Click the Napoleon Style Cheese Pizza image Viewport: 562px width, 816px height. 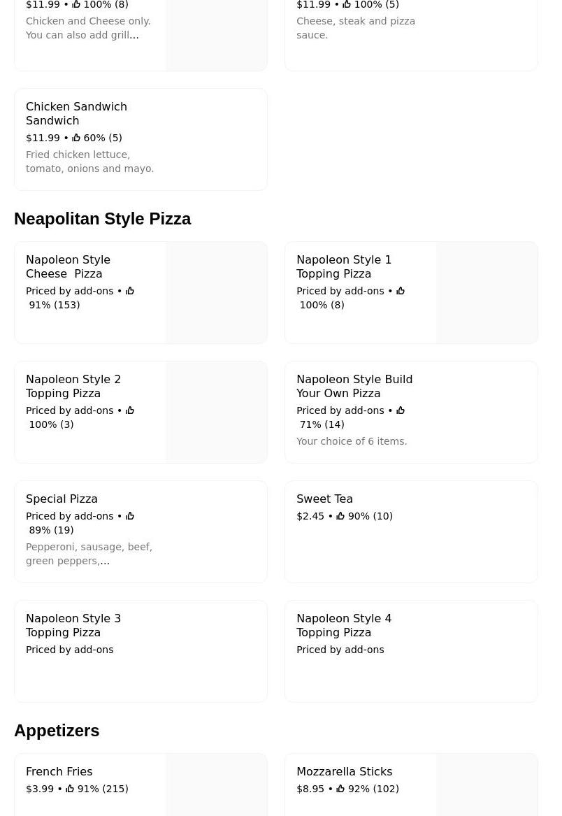click(217, 293)
